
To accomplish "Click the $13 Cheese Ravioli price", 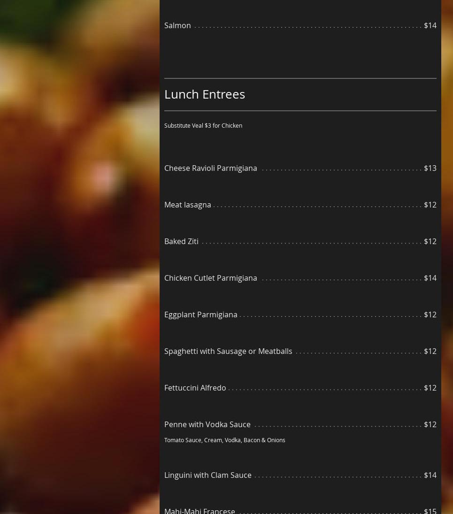I will 430,168.
